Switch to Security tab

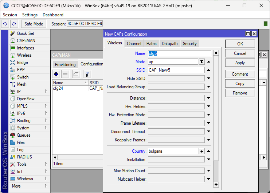(189, 44)
